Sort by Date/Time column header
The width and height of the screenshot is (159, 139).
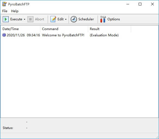[20, 29]
